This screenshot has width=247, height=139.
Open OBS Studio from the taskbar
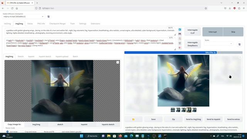[x=154, y=136]
